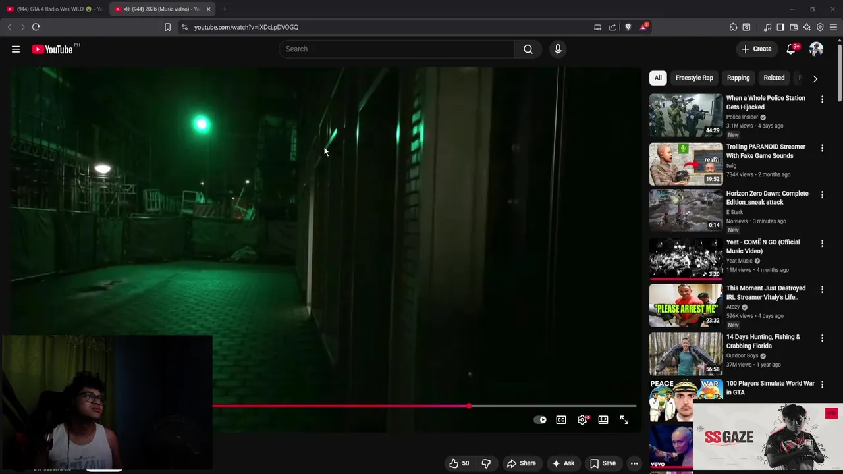
Task: Click the browser address bar URL
Action: (x=246, y=27)
